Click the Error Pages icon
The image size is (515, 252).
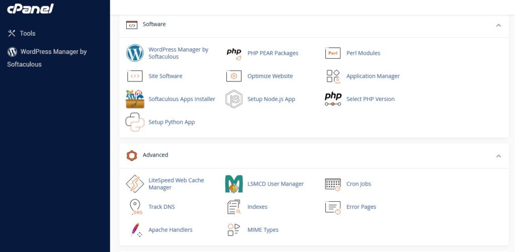coord(333,207)
